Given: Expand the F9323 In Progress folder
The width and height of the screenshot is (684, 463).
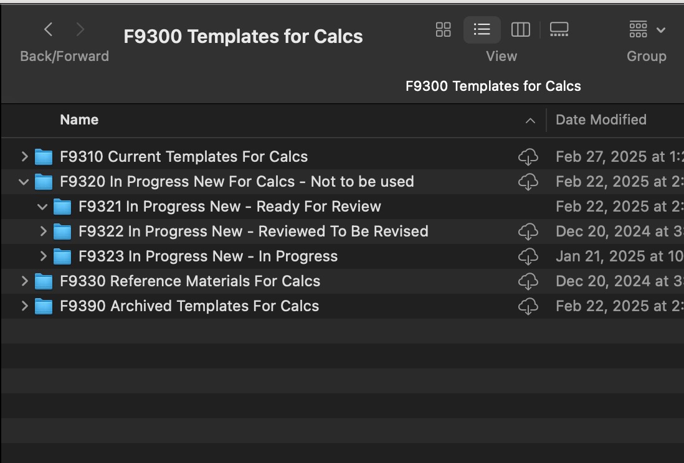Looking at the screenshot, I should pyautogui.click(x=43, y=256).
